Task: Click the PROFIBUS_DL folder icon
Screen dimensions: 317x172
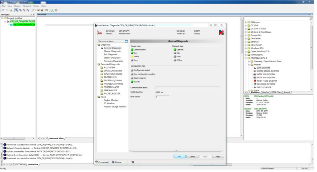Action: point(102,77)
